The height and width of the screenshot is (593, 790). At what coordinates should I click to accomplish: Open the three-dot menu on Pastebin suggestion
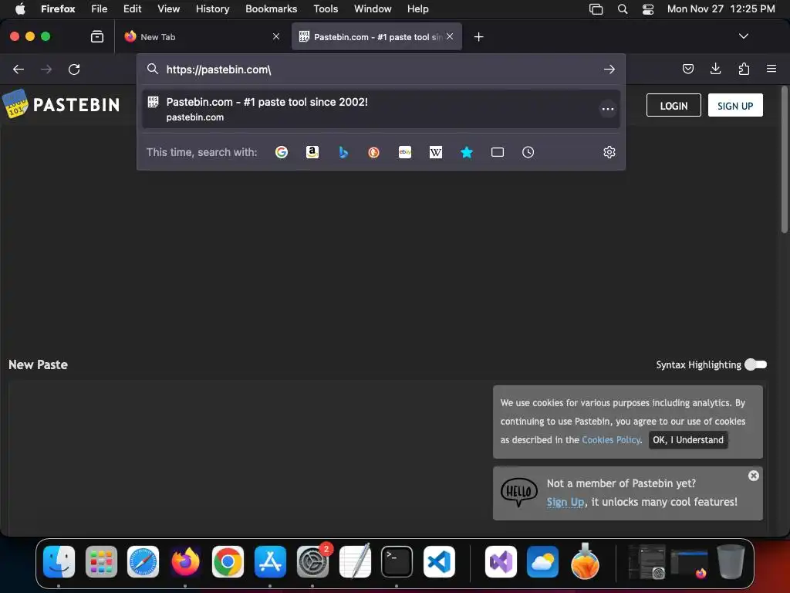pyautogui.click(x=608, y=109)
